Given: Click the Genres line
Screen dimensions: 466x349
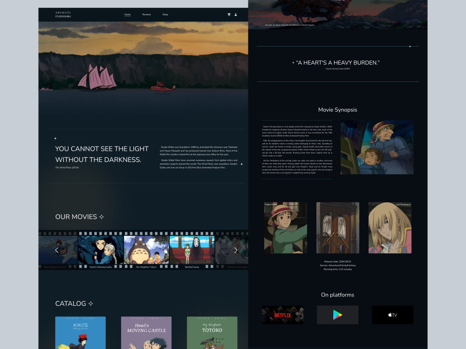Looking at the screenshot, I should (x=337, y=265).
